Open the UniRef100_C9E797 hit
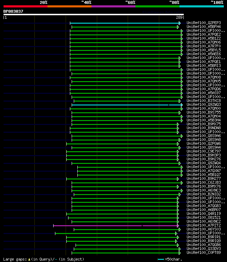The width and height of the screenshot is (227, 262). click(x=204, y=152)
